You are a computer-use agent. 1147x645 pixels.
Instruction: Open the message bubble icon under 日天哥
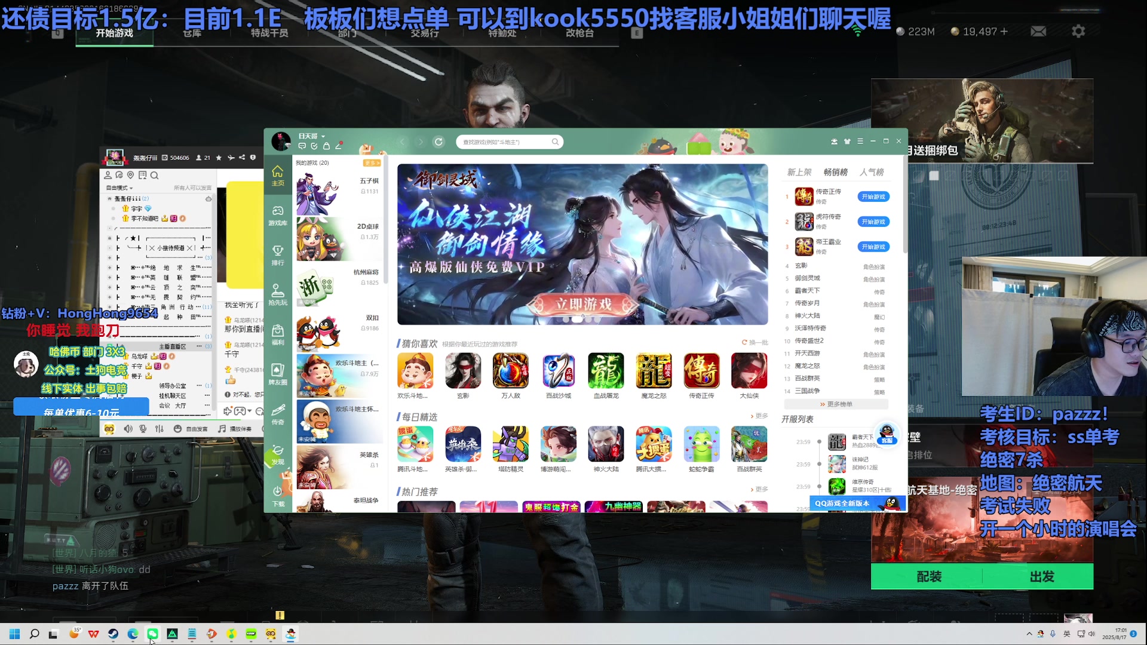pos(302,146)
